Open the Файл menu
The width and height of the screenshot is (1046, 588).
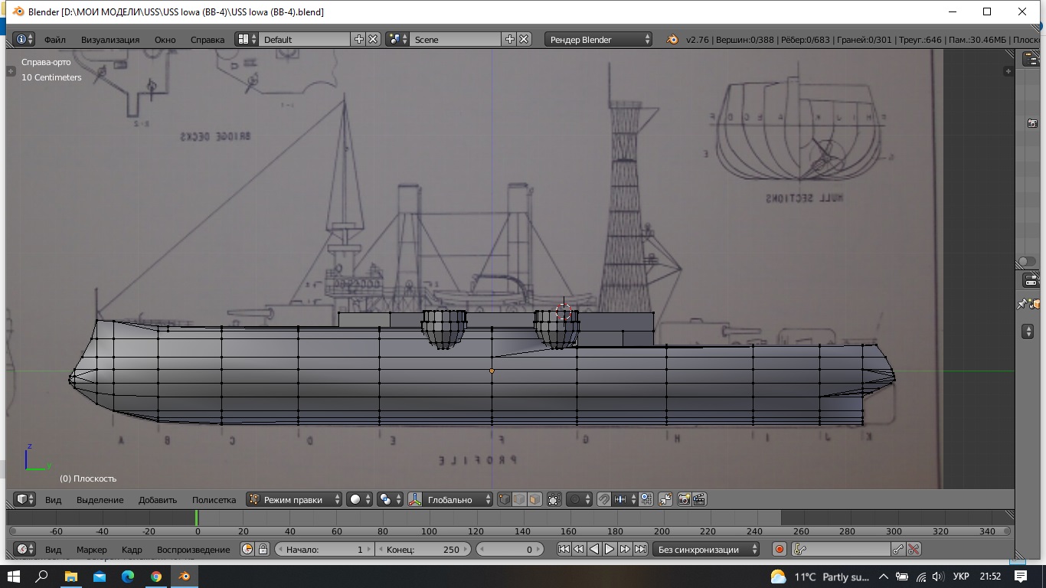tap(55, 40)
